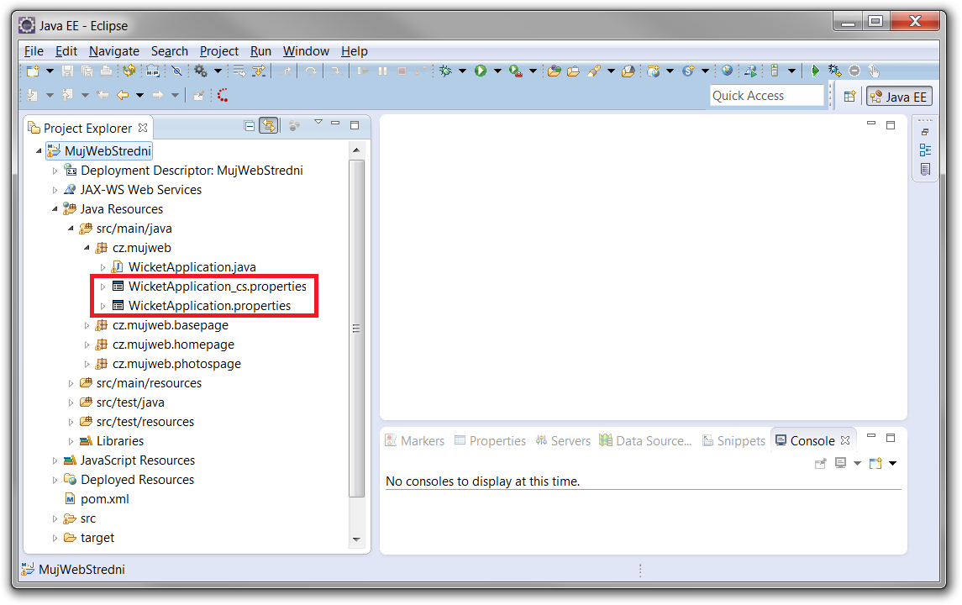Open the web browser globe icon
Viewport: 962px width, 605px height.
[727, 71]
